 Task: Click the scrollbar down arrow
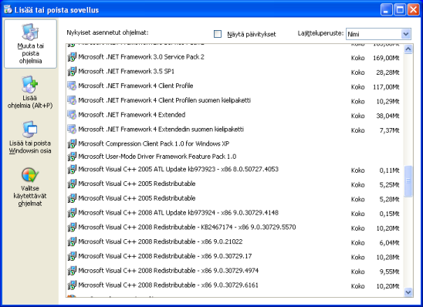[x=408, y=292]
